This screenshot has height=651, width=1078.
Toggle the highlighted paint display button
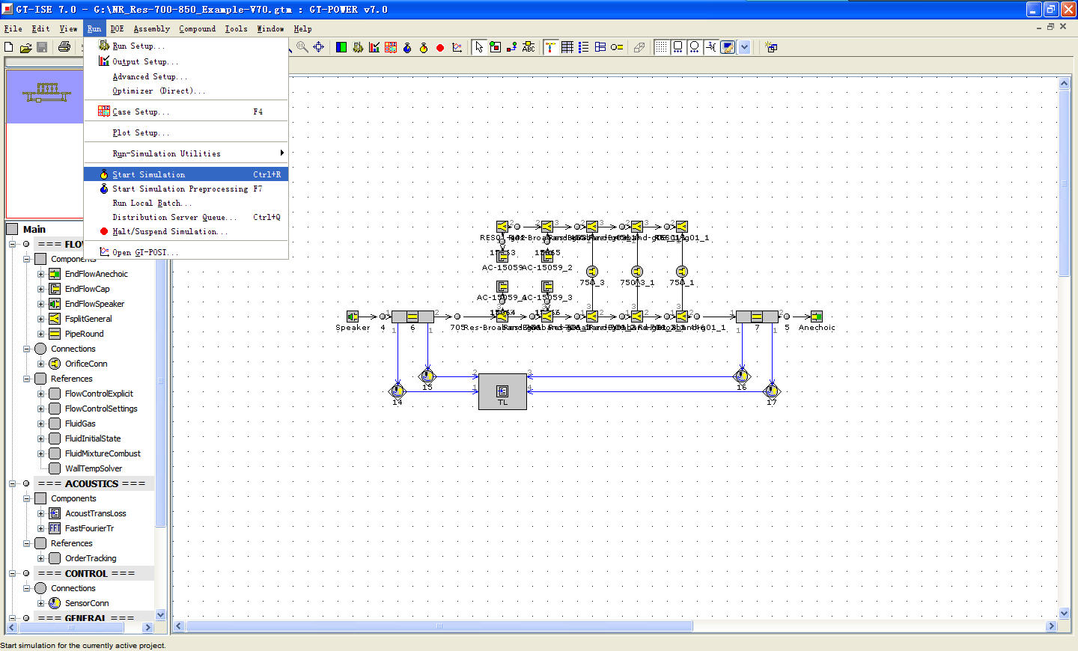pos(728,47)
